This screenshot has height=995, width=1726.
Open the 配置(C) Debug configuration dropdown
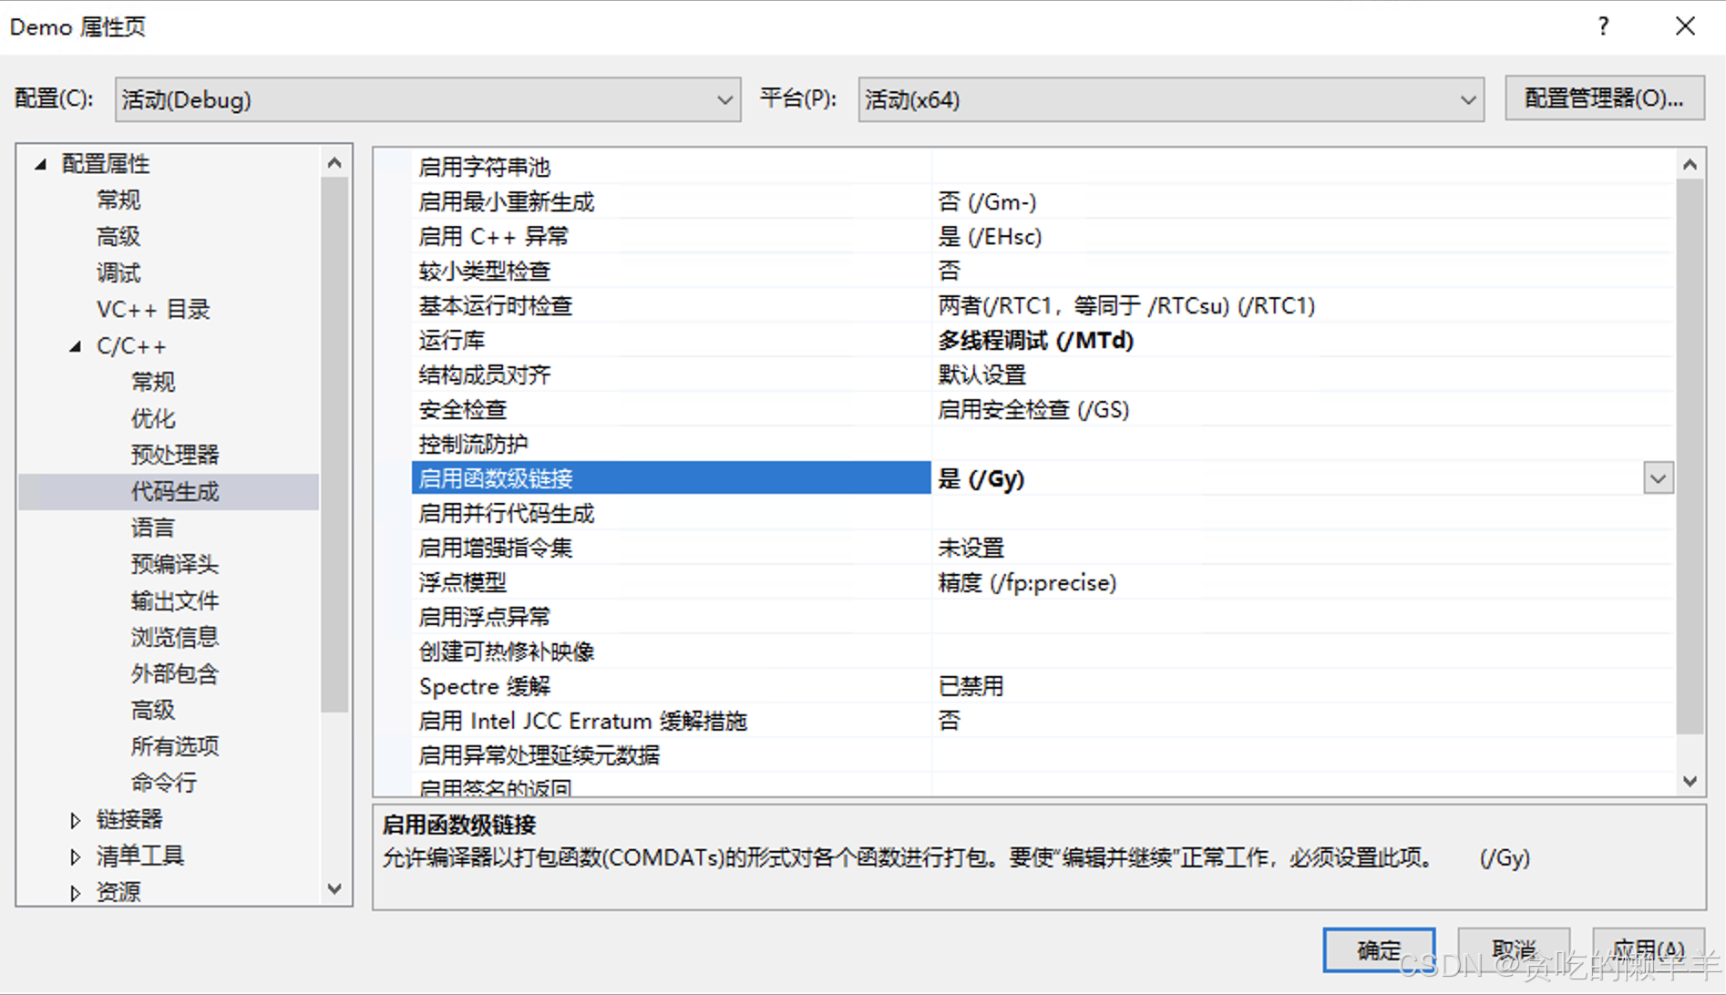(724, 99)
